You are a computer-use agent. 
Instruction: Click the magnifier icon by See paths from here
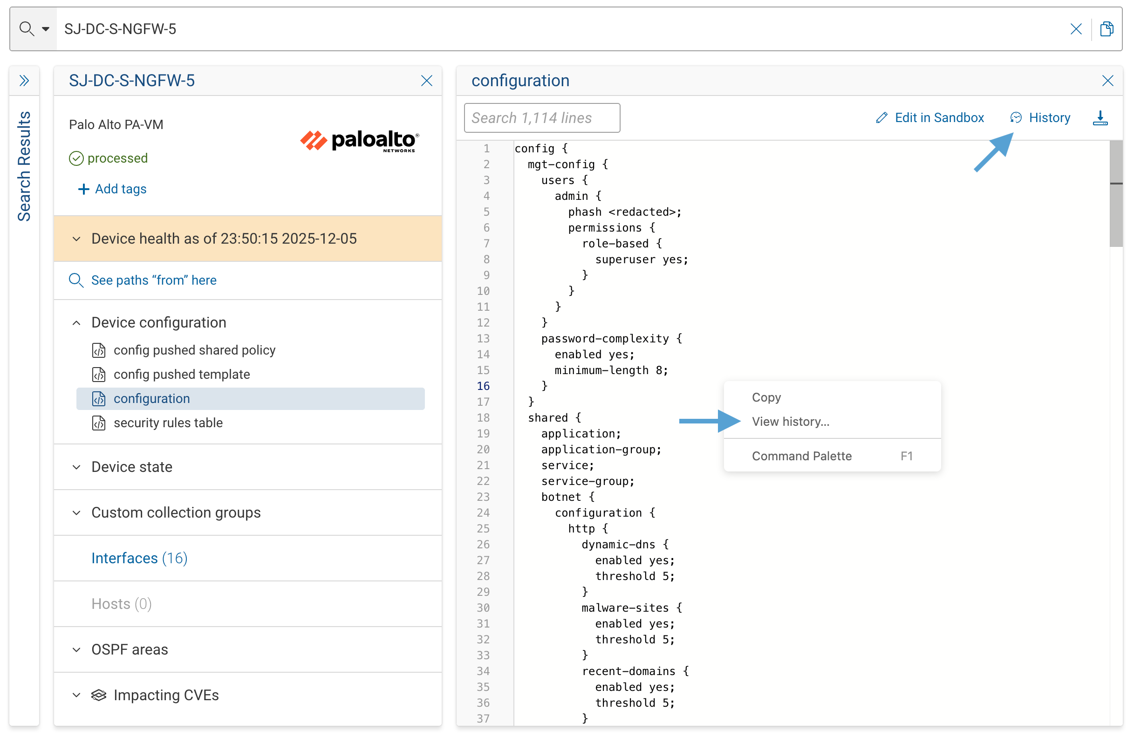click(x=76, y=280)
